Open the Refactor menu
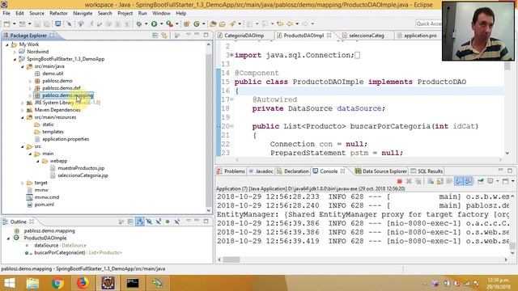This screenshot has width=518, height=291. pos(58,13)
